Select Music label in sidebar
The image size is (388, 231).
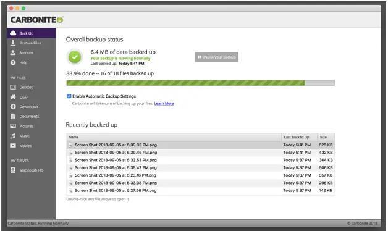(x=24, y=136)
